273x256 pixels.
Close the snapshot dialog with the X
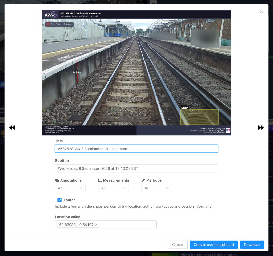click(x=261, y=11)
